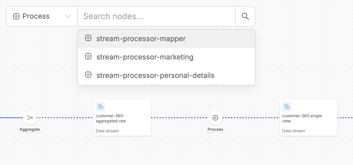Viewport: 353px width, 165px height.
Task: Click the data stream icon on customer-360.single-view card
Action: (x=287, y=107)
